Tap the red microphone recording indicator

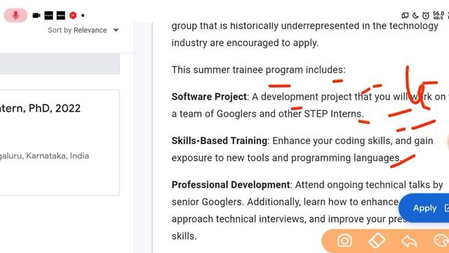15,15
